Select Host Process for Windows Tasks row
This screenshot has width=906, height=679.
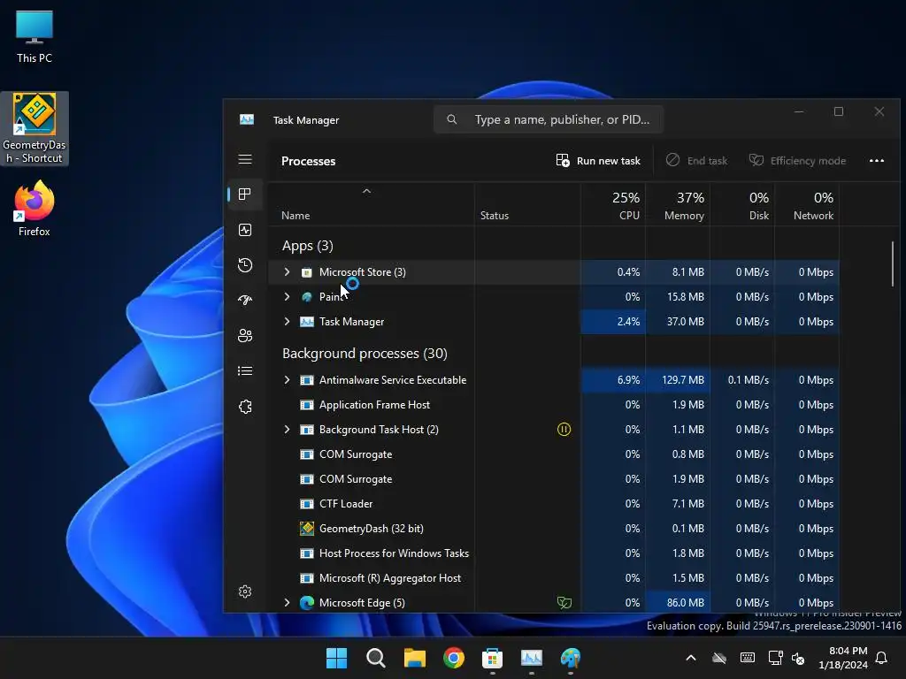pos(554,553)
